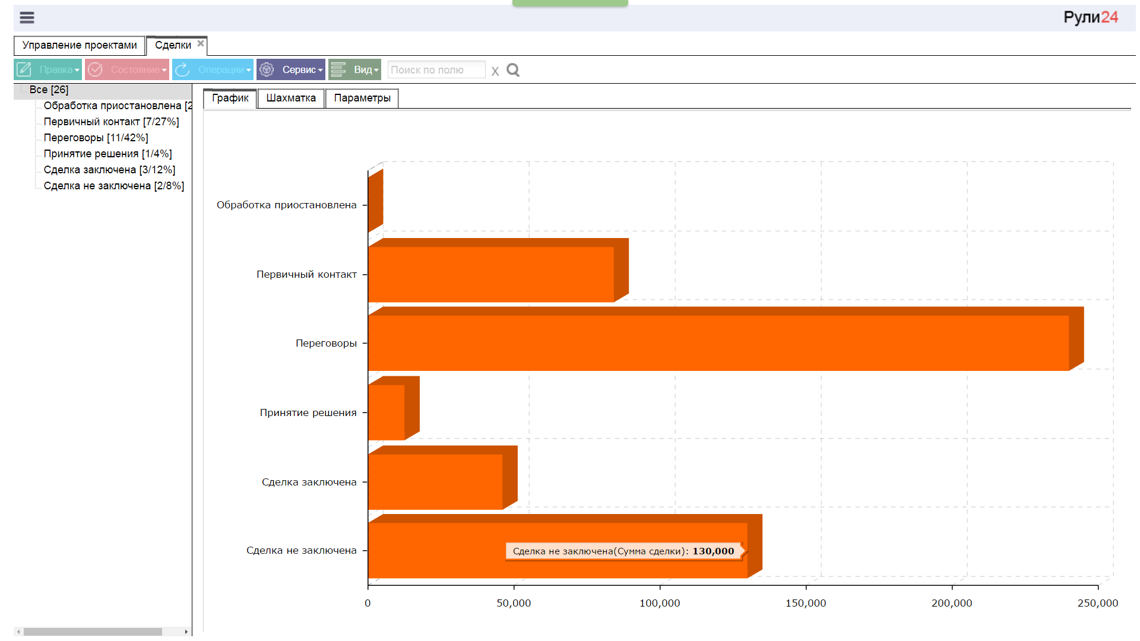This screenshot has width=1140, height=641.
Task: Open the Параметры tab
Action: [x=362, y=98]
